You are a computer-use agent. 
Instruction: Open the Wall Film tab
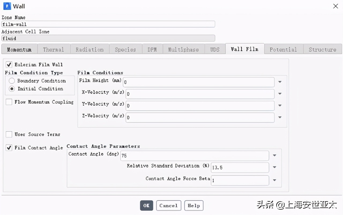pos(245,49)
